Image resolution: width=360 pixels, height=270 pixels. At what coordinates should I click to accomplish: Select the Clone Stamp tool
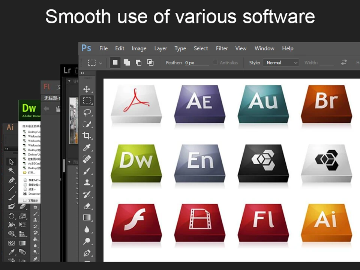tap(87, 183)
